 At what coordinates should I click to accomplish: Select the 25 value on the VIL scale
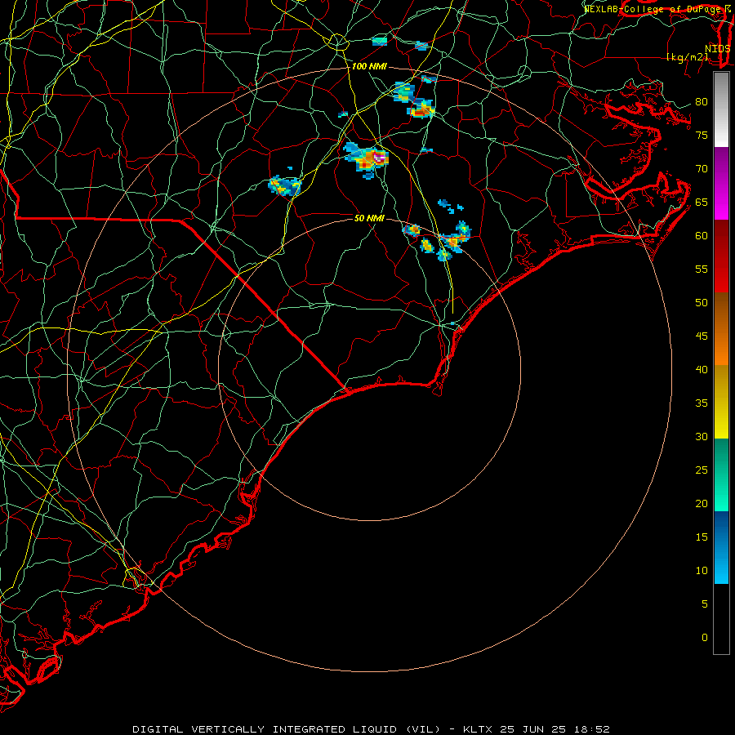(x=702, y=470)
